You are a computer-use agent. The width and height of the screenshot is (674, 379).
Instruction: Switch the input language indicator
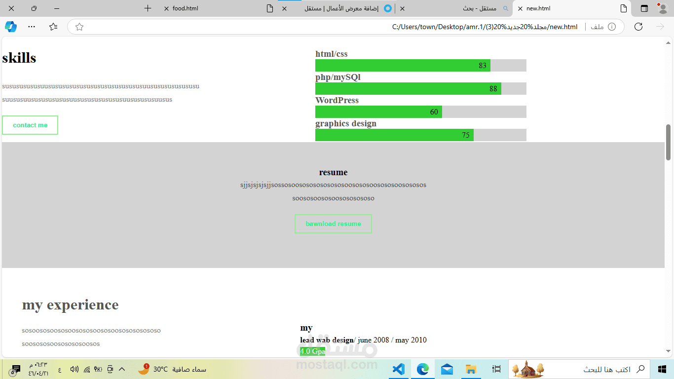pos(60,369)
